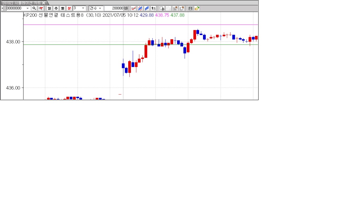Toggle daily period button 일
Screen dimensions: 355x199
coord(49,8)
